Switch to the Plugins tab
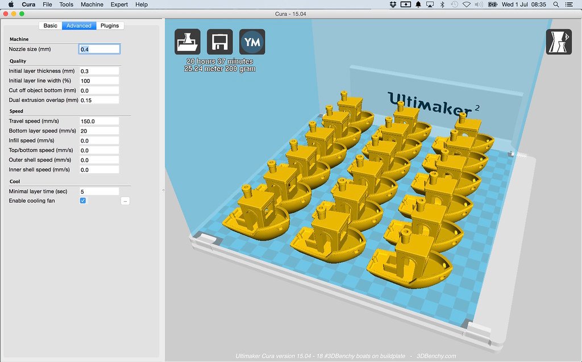 [x=110, y=26]
